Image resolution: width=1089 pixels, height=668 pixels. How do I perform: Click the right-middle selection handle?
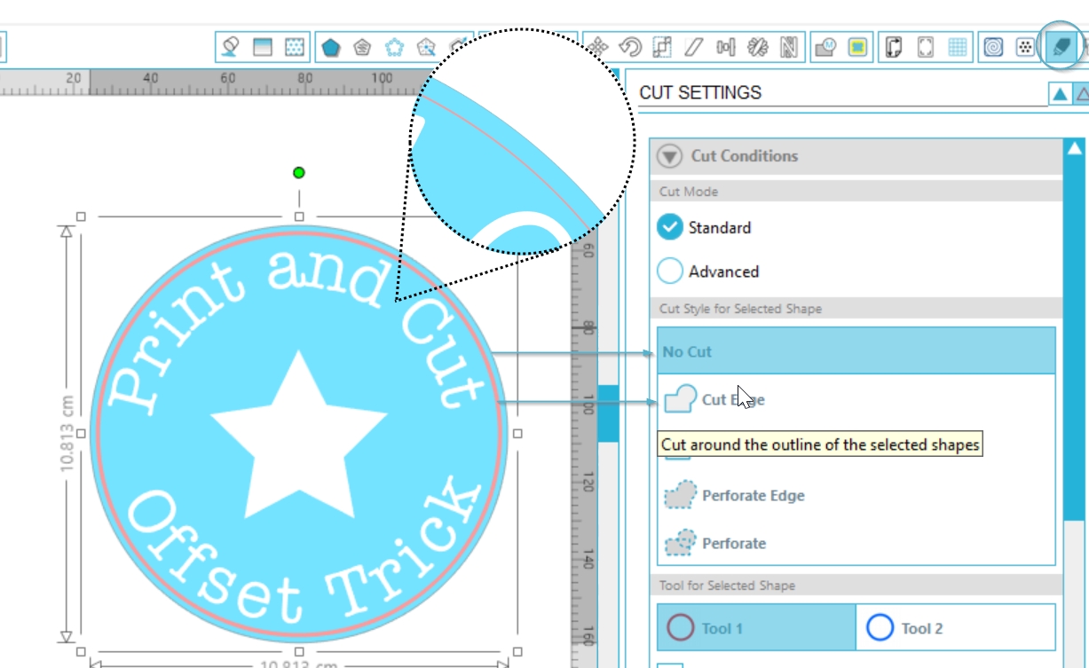518,434
